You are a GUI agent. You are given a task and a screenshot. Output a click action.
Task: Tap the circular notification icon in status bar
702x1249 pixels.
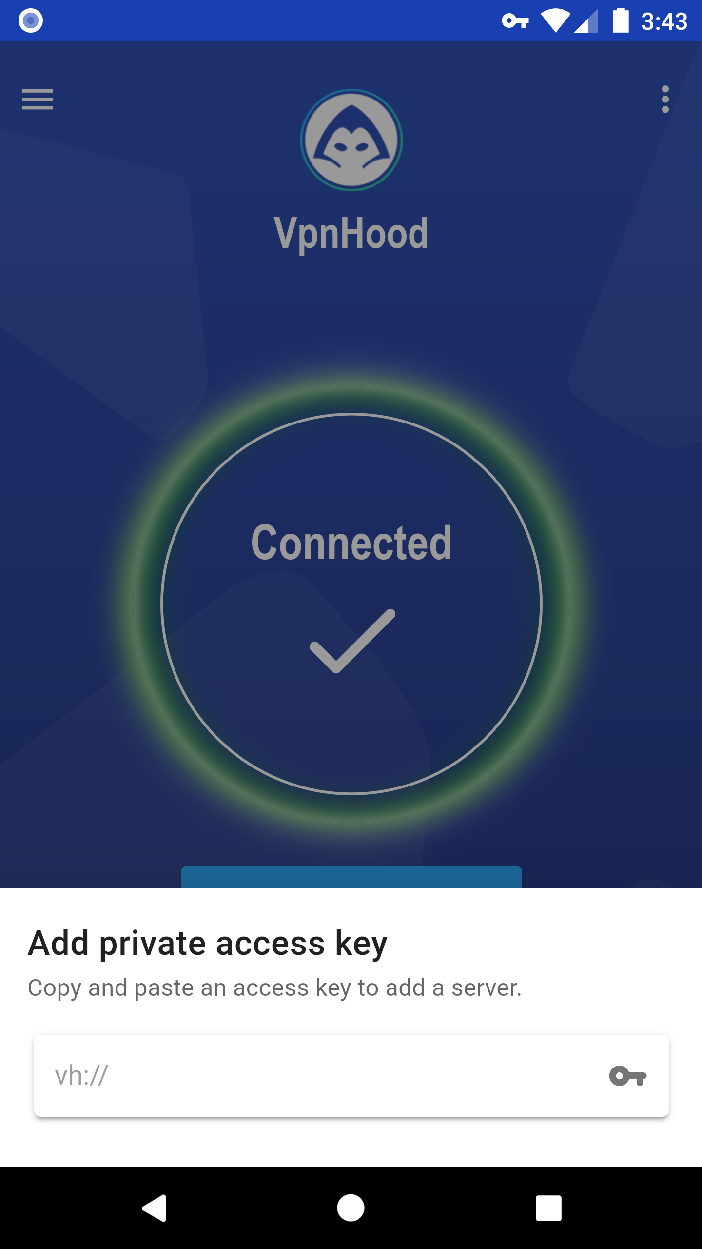click(x=31, y=20)
